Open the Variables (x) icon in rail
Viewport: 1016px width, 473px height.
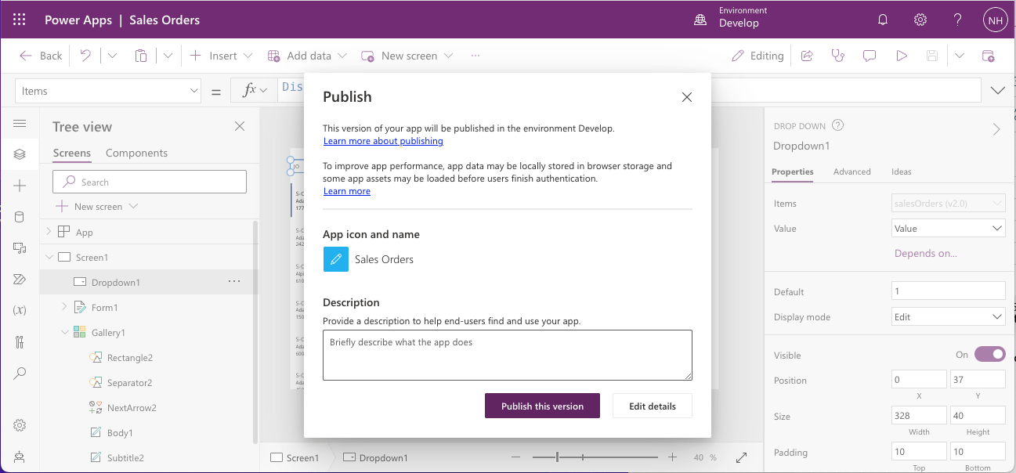click(x=20, y=310)
